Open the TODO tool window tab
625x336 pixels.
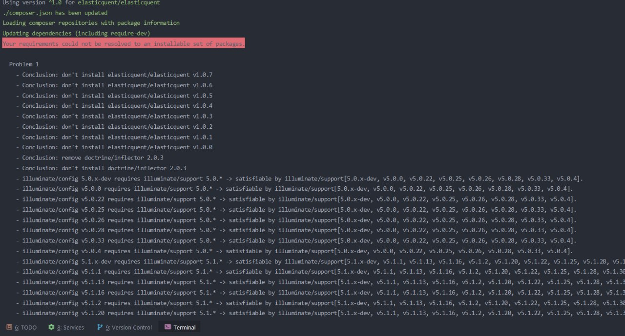(21, 327)
